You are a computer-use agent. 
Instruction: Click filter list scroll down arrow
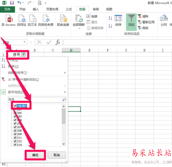pyautogui.click(x=64, y=144)
